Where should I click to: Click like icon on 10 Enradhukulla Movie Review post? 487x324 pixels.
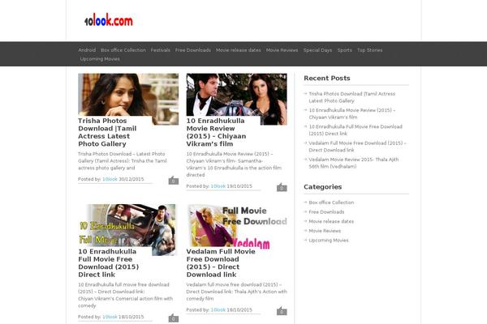[282, 187]
